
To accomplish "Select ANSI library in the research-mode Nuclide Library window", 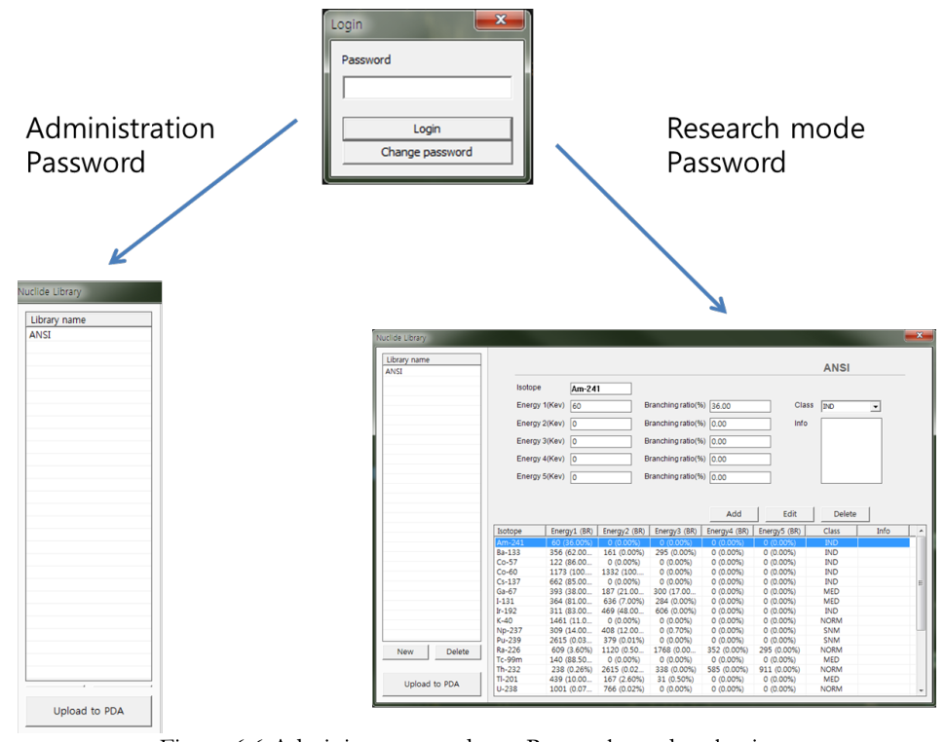I will [x=432, y=372].
